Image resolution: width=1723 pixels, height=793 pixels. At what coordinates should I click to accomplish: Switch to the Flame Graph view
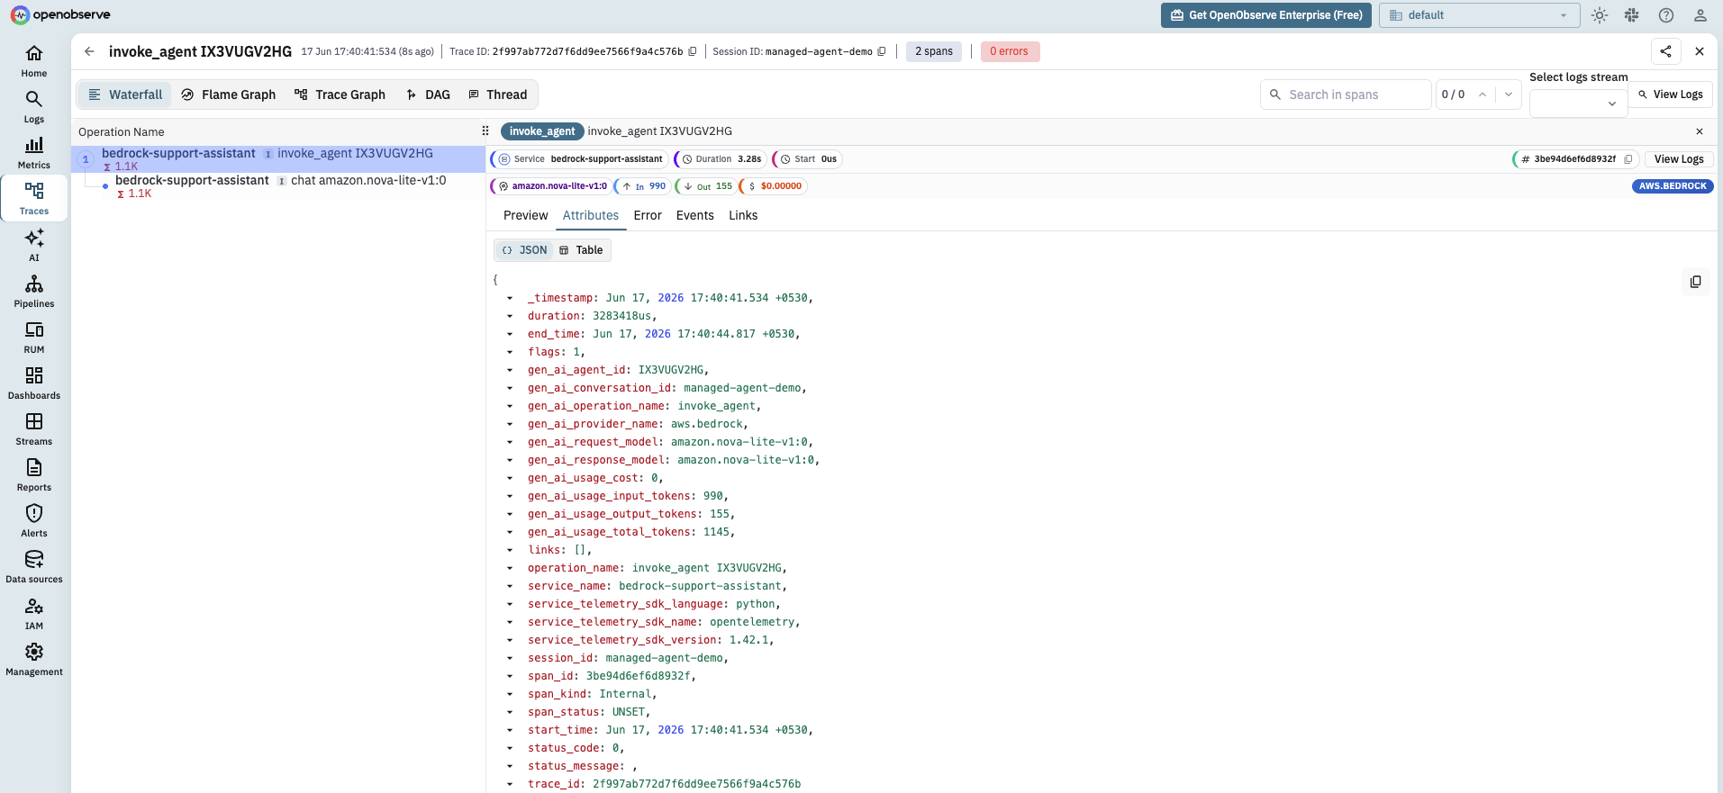click(x=229, y=95)
